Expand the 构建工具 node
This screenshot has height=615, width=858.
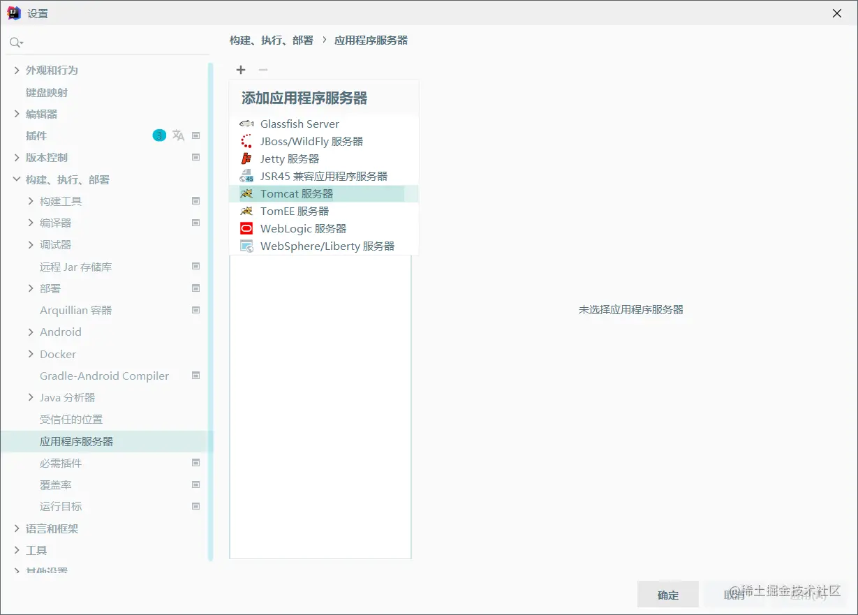[x=31, y=201]
